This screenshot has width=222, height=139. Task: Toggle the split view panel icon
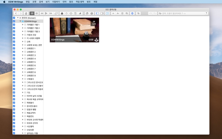(x=107, y=13)
